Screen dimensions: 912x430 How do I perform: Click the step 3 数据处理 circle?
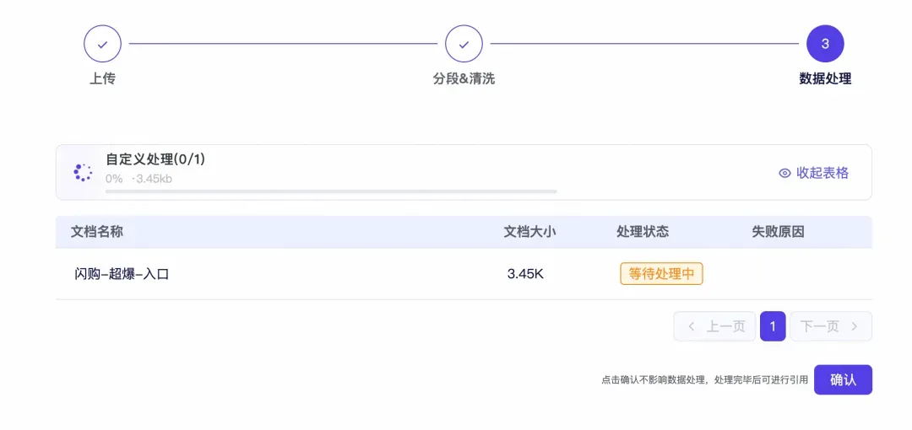[825, 44]
